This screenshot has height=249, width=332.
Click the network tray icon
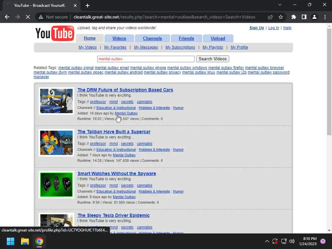[x=284, y=241]
